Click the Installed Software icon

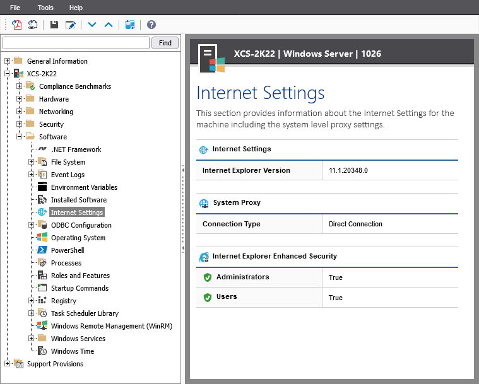[x=42, y=200]
